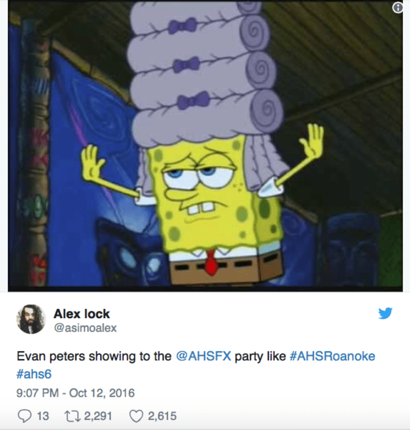View the 13 replies count

click(x=43, y=416)
